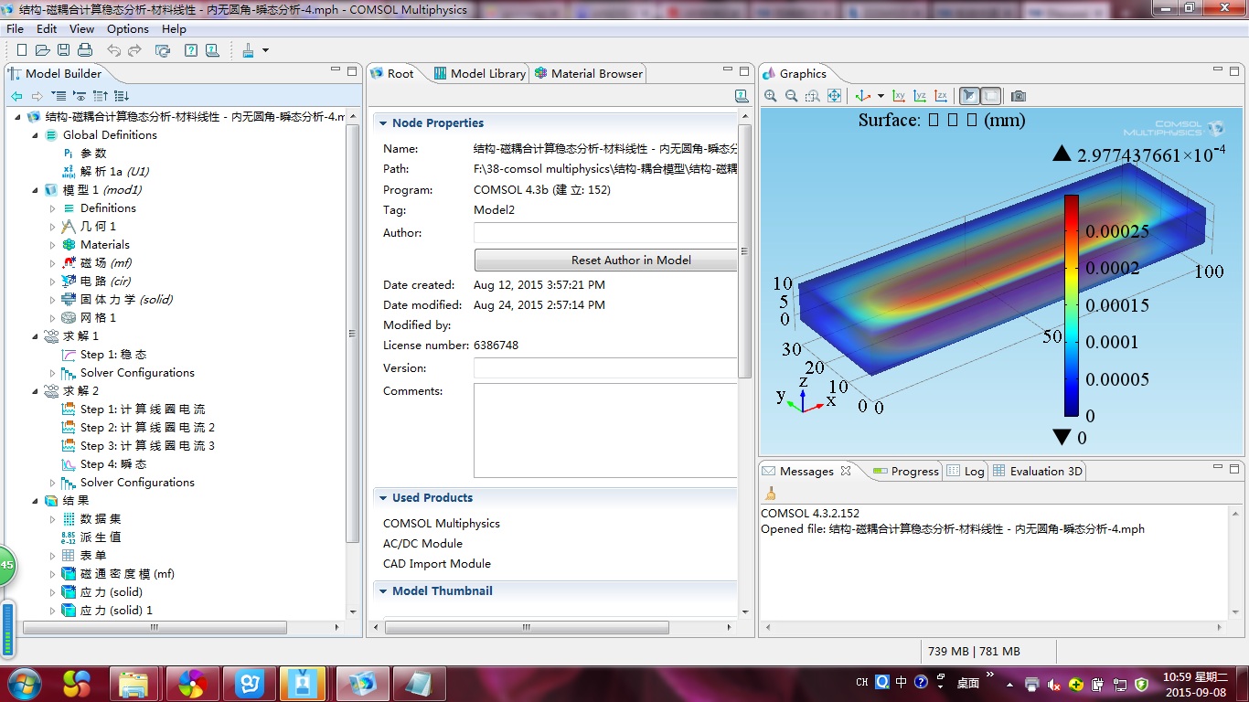
Task: Click the Print icon in main toolbar
Action: [84, 50]
